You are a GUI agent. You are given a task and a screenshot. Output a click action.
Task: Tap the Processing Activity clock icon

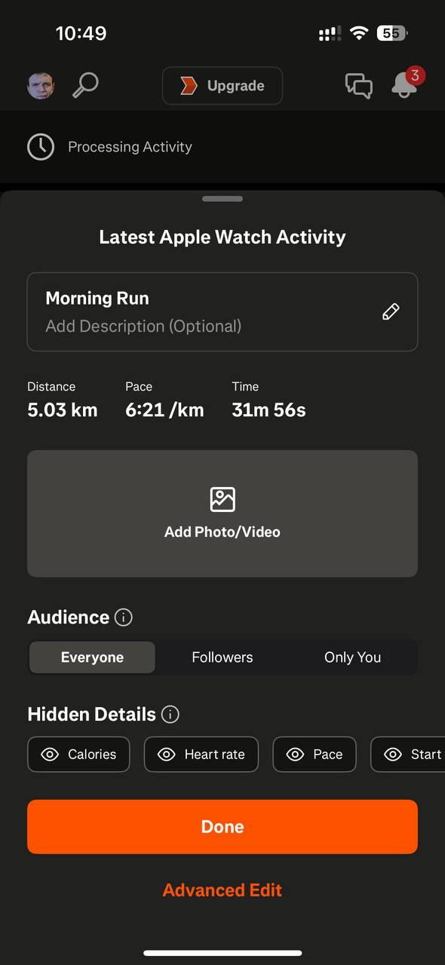tap(41, 147)
